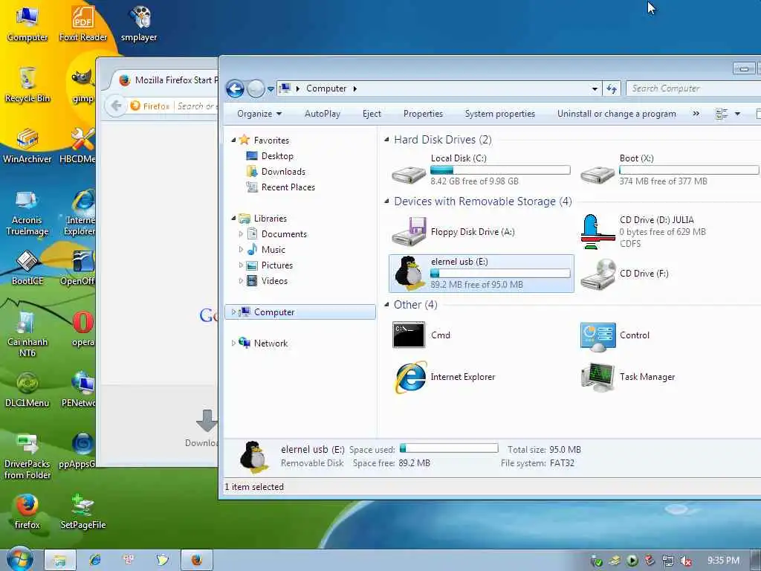Click Properties in the toolbar
761x571 pixels.
pos(423,114)
